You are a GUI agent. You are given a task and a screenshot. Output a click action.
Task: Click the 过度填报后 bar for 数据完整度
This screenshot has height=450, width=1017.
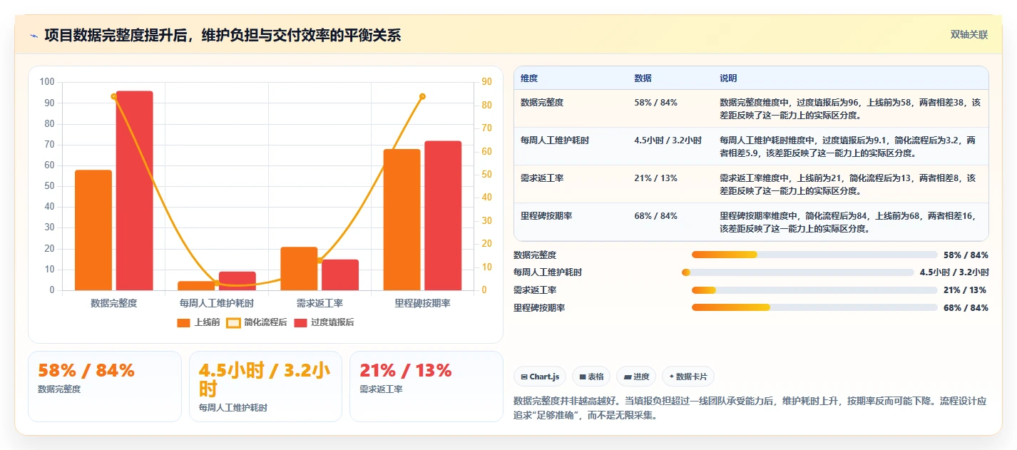(135, 190)
